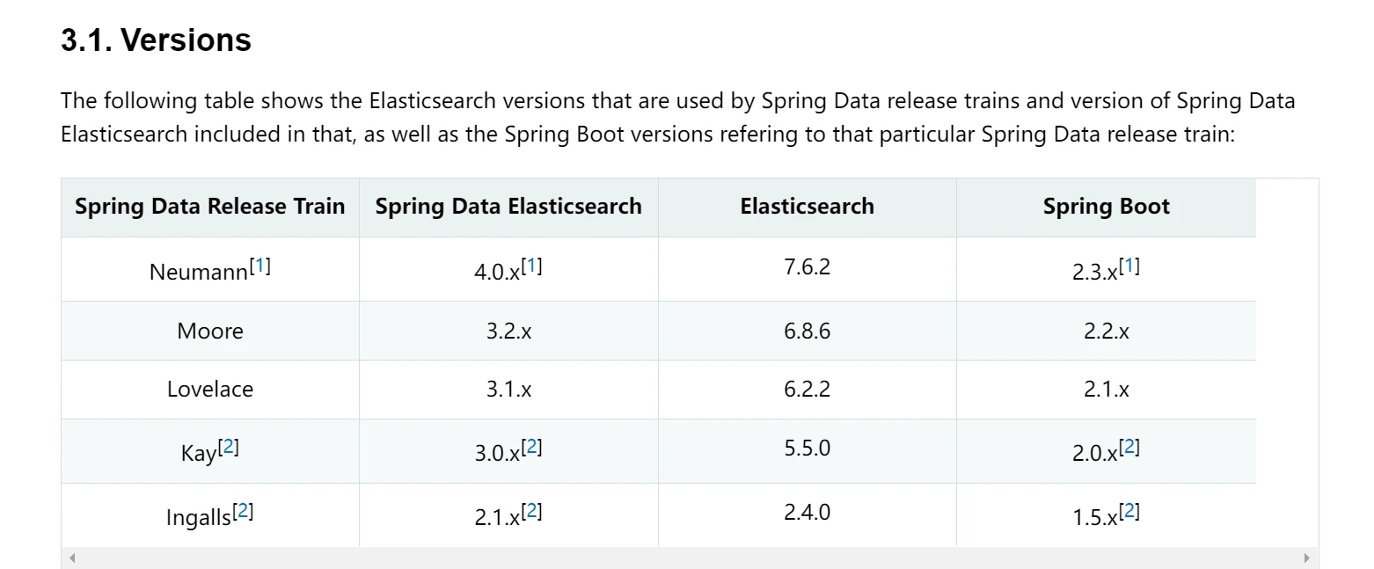The image size is (1374, 569).
Task: Follow footnote 2 beside 1.5.x
Action: 1129,510
